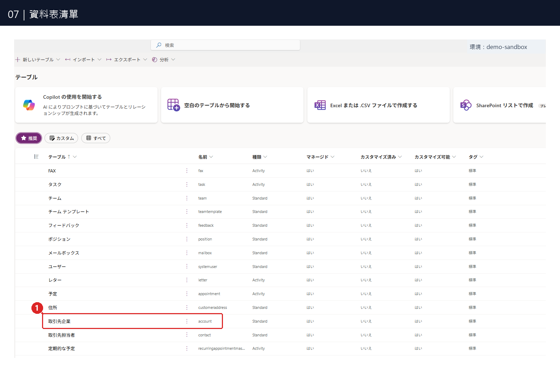Click Excel または .CSV ファイルで作成する card
Image resolution: width=560 pixels, height=372 pixels.
(378, 105)
